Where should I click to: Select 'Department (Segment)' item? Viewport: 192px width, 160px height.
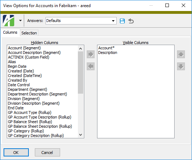tap(27, 89)
